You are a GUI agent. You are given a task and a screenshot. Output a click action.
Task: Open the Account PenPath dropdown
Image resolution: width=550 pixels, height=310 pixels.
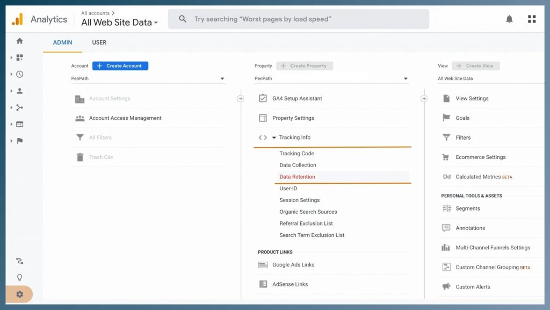148,78
